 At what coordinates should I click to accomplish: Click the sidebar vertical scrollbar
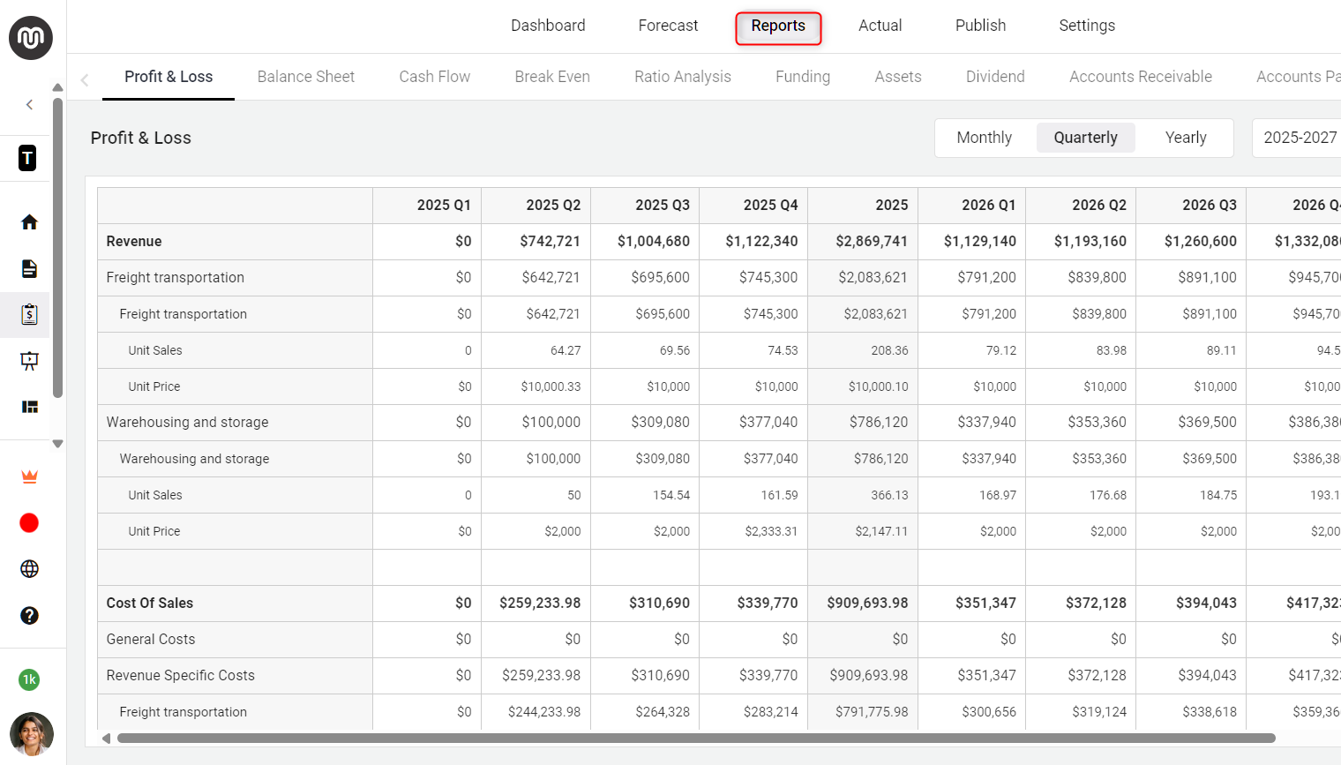point(57,247)
